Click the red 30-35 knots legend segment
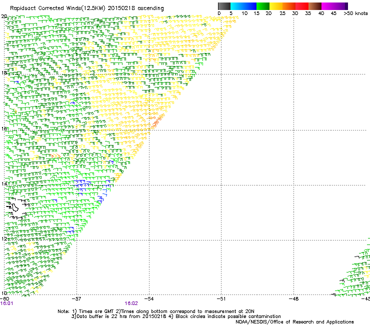This screenshot has width=370, height=325. [302, 6]
